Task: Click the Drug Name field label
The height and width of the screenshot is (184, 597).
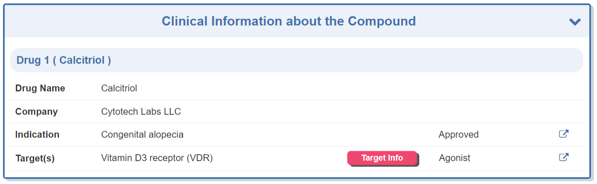Action: (x=40, y=89)
